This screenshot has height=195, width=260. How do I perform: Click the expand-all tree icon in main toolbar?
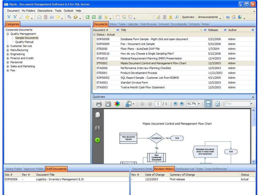(9, 17)
